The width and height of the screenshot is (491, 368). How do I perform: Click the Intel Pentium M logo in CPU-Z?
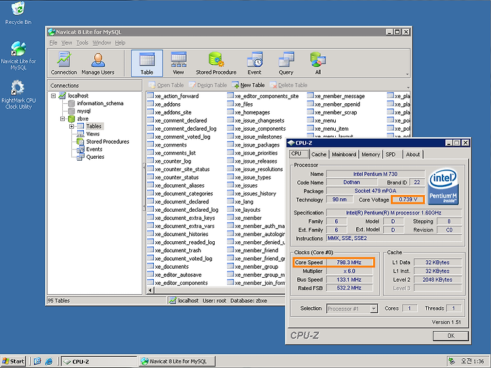(443, 187)
